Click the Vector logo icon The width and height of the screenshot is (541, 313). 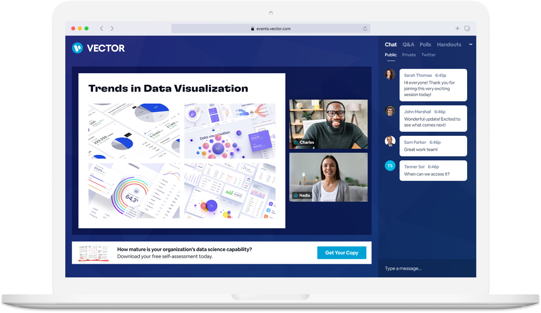[x=77, y=48]
